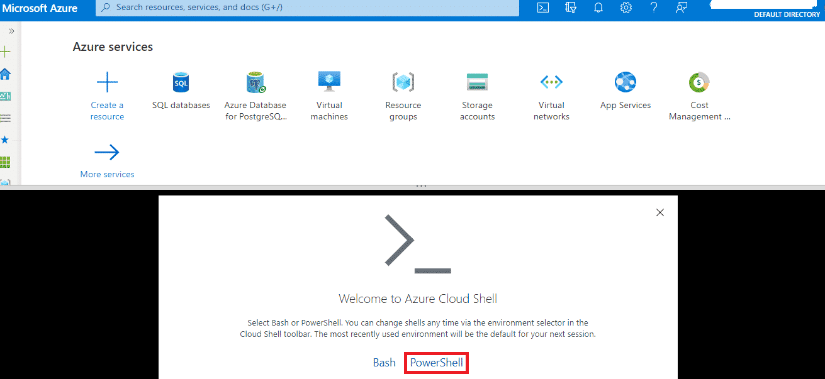Open the Settings gear in header
This screenshot has width=825, height=379.
coord(626,8)
